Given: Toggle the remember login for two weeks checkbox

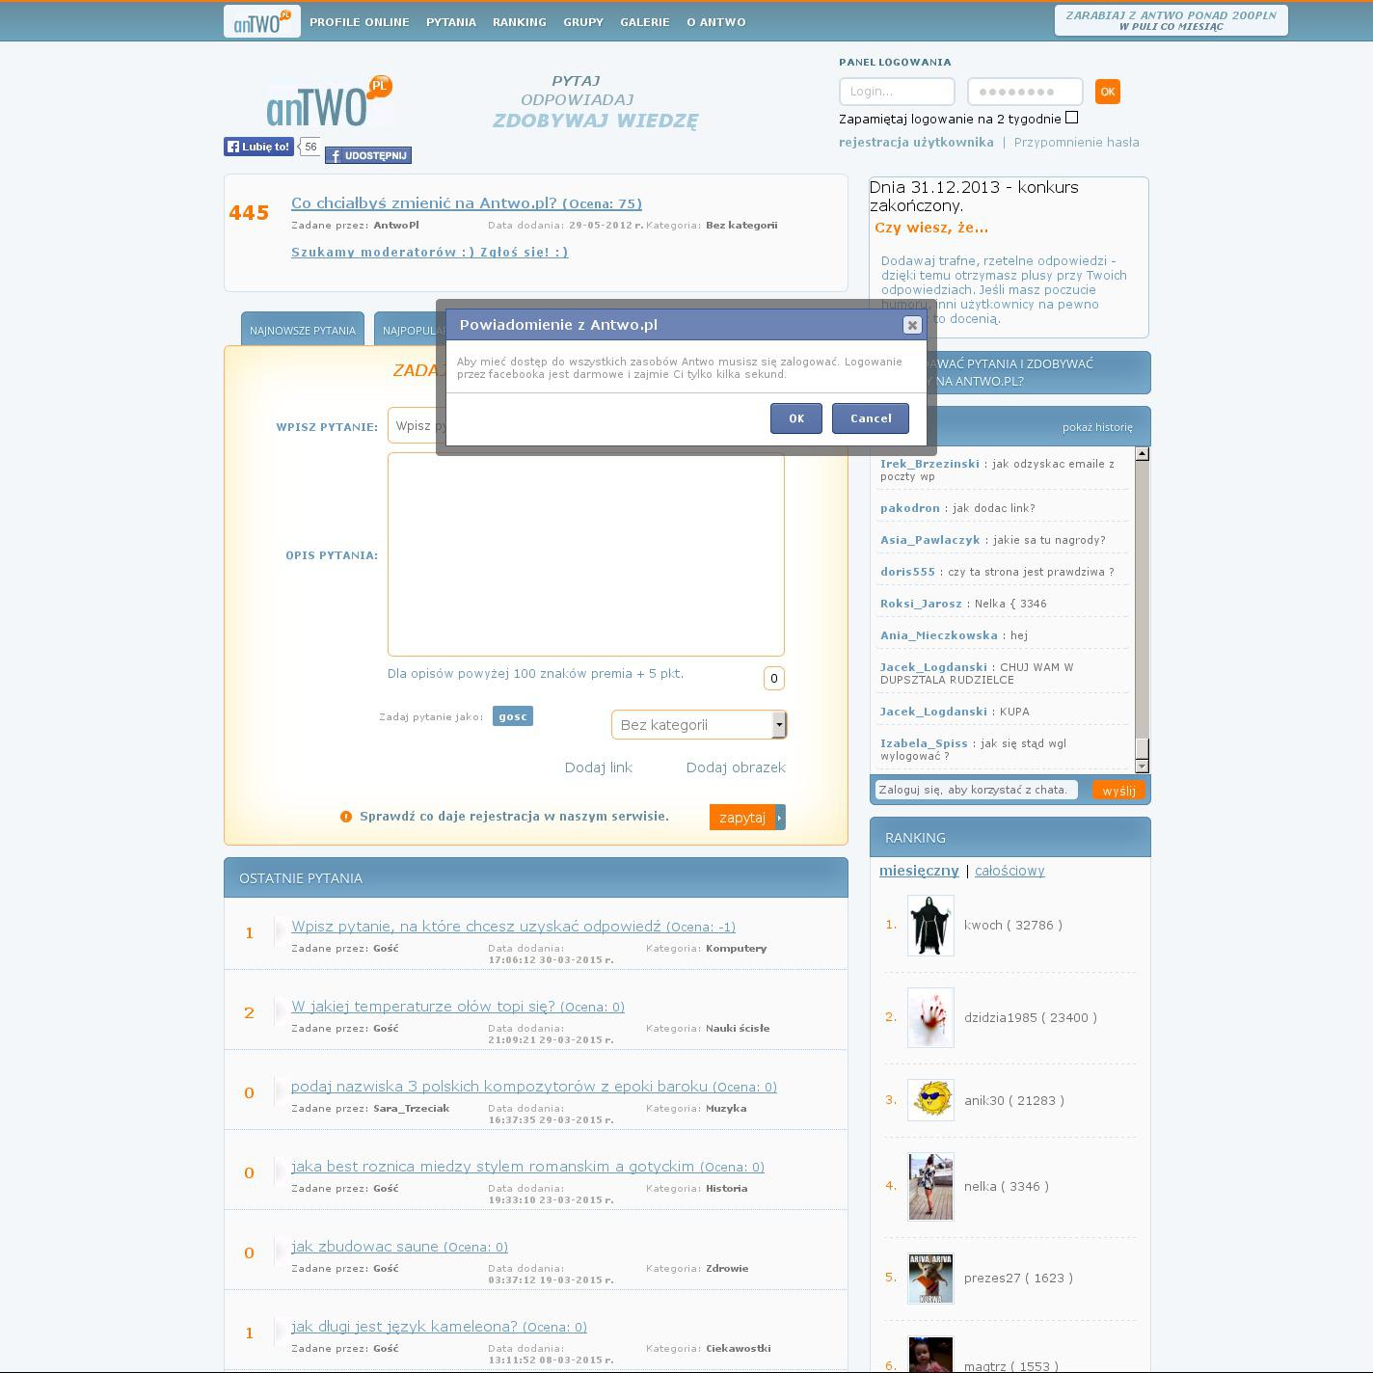Looking at the screenshot, I should [x=1071, y=118].
